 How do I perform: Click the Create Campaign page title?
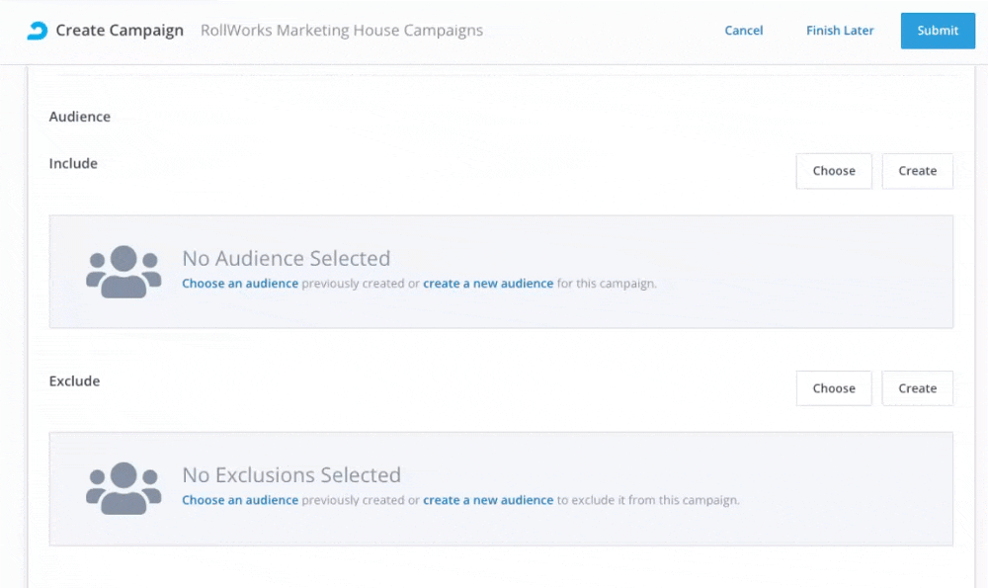coord(120,31)
